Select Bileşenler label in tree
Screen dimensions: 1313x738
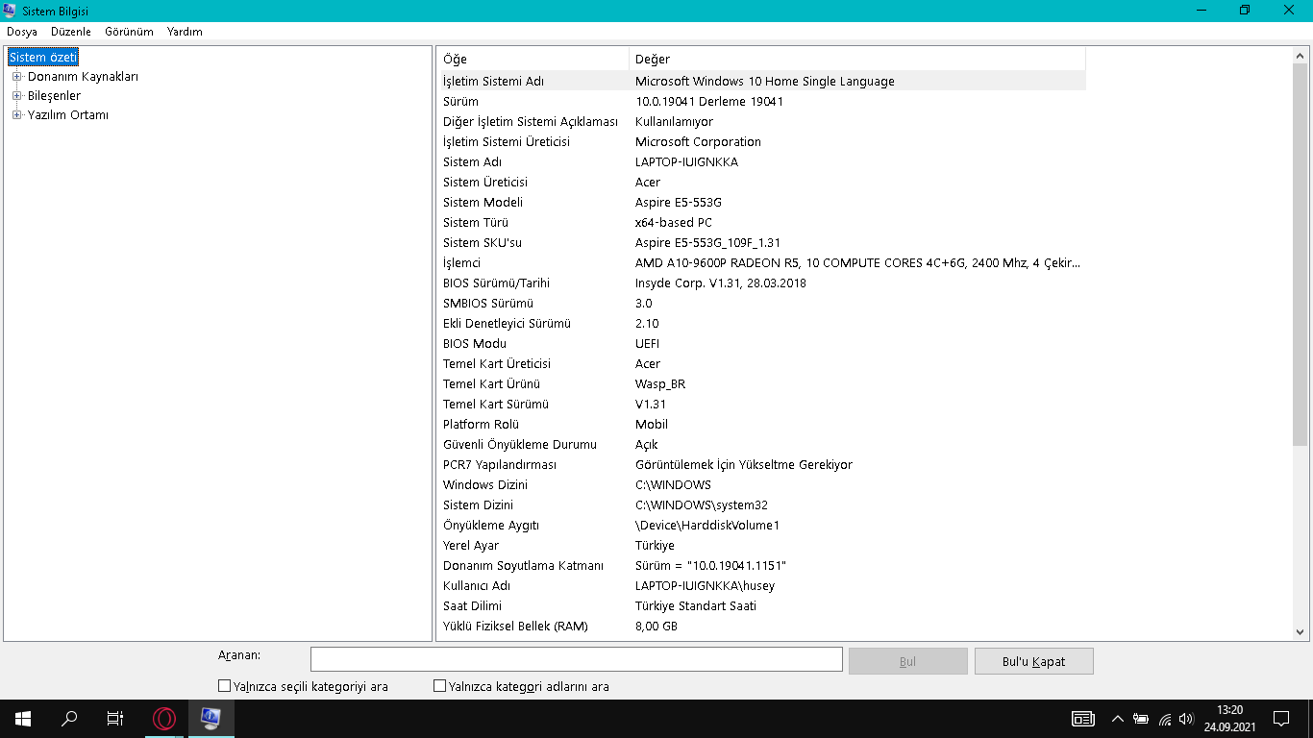54,96
